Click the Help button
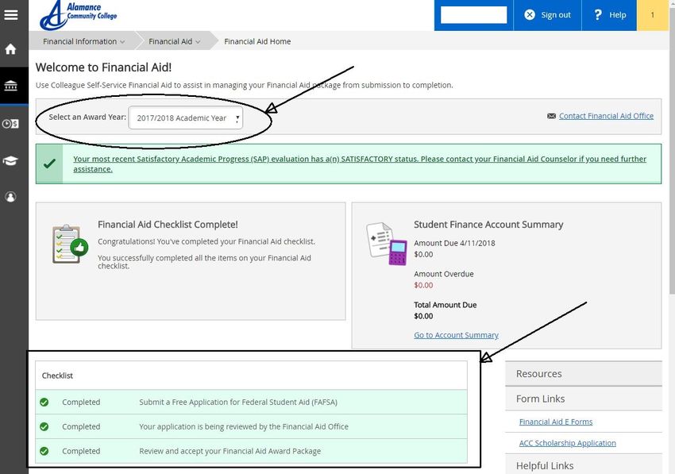The image size is (675, 474). coord(609,15)
